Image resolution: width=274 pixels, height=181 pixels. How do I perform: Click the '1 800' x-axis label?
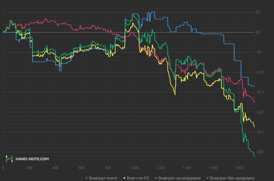(239, 168)
